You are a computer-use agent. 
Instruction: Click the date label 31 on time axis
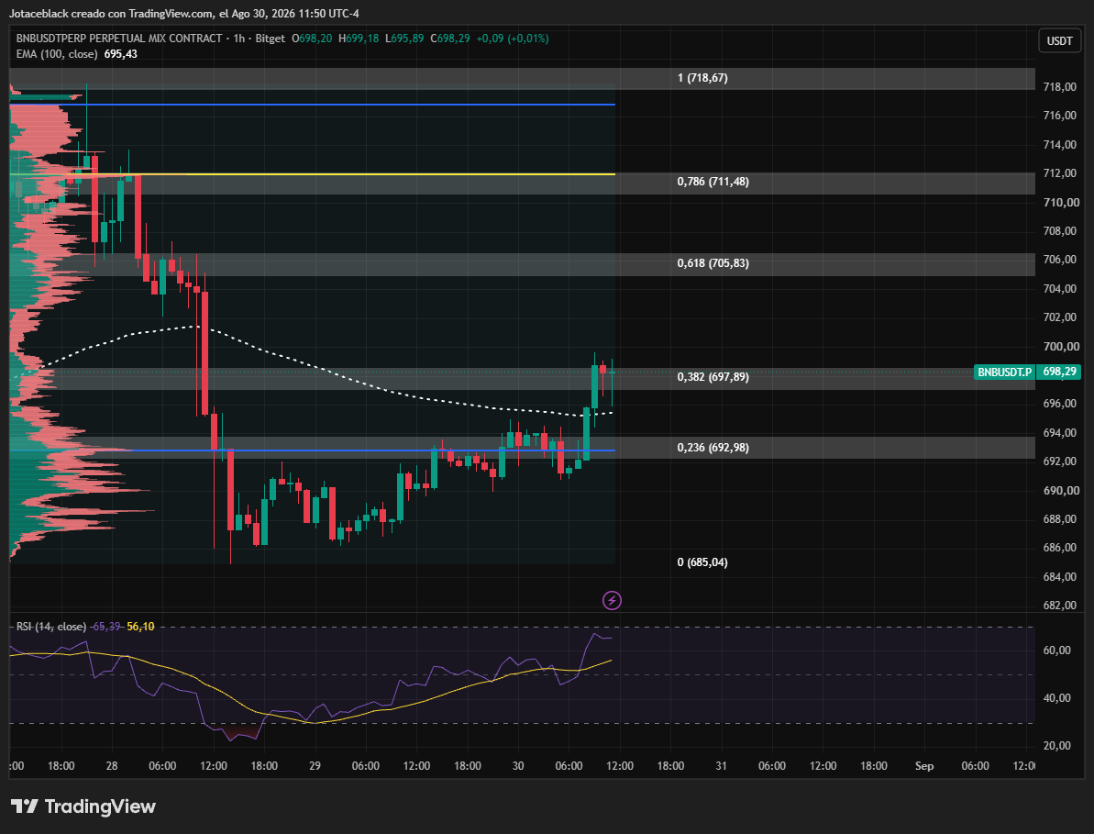[721, 766]
